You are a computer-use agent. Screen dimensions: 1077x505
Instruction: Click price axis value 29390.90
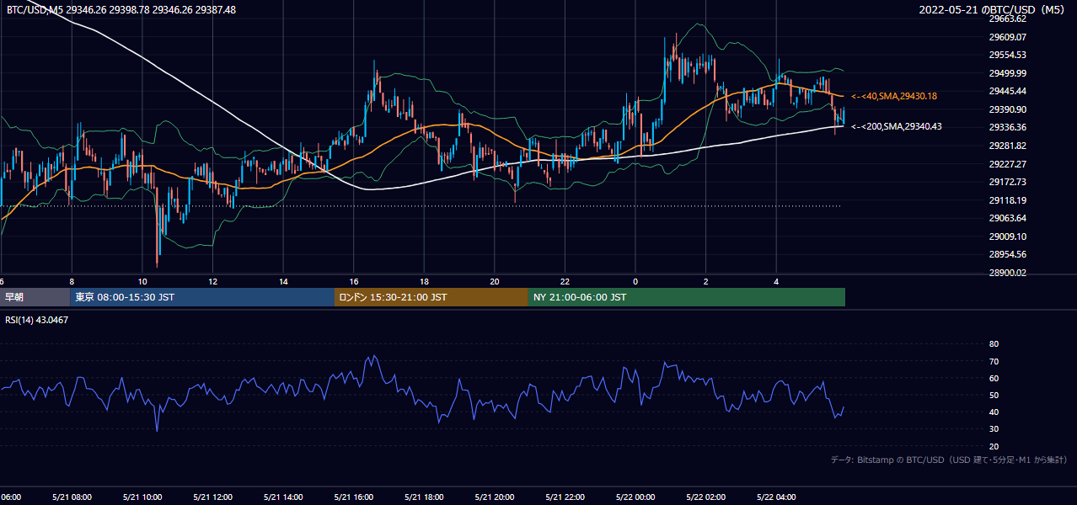[1007, 109]
